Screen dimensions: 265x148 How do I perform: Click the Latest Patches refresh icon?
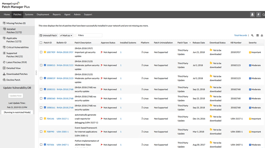point(4,62)
